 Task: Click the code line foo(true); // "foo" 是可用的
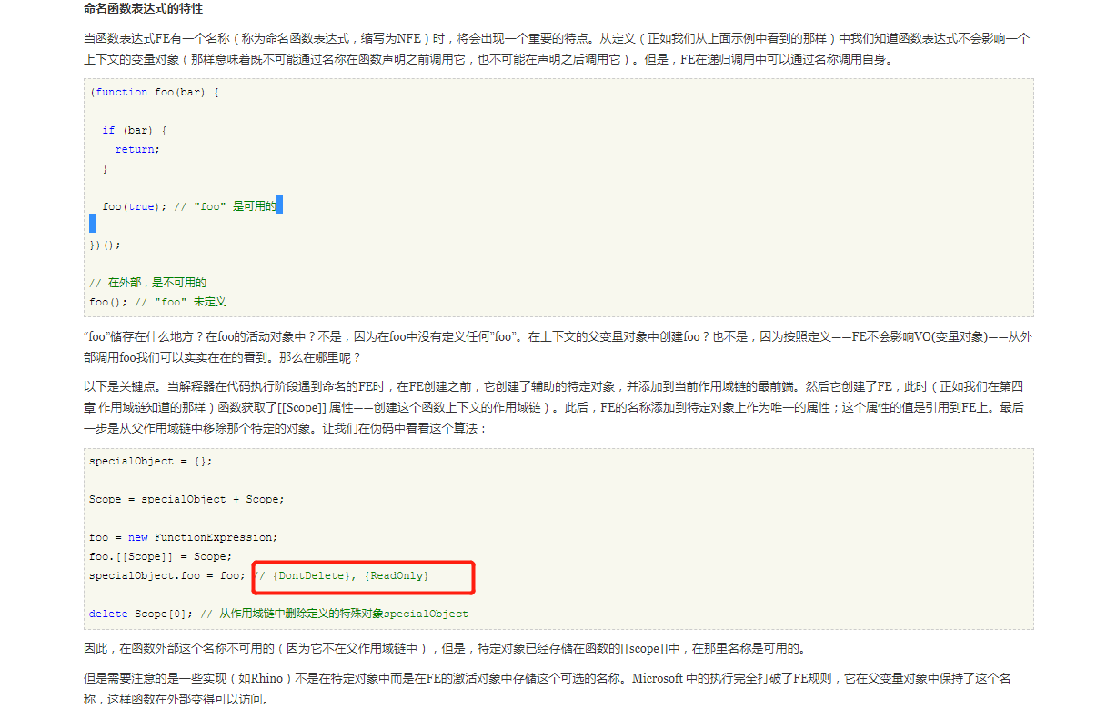click(x=188, y=206)
